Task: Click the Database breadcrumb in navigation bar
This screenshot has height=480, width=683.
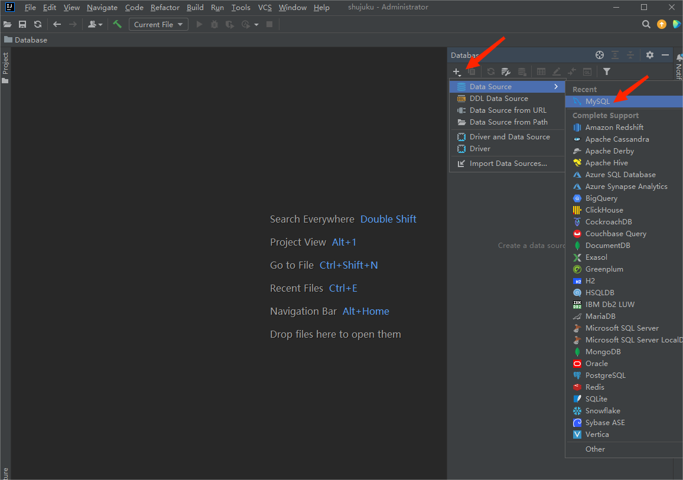Action: tap(25, 40)
